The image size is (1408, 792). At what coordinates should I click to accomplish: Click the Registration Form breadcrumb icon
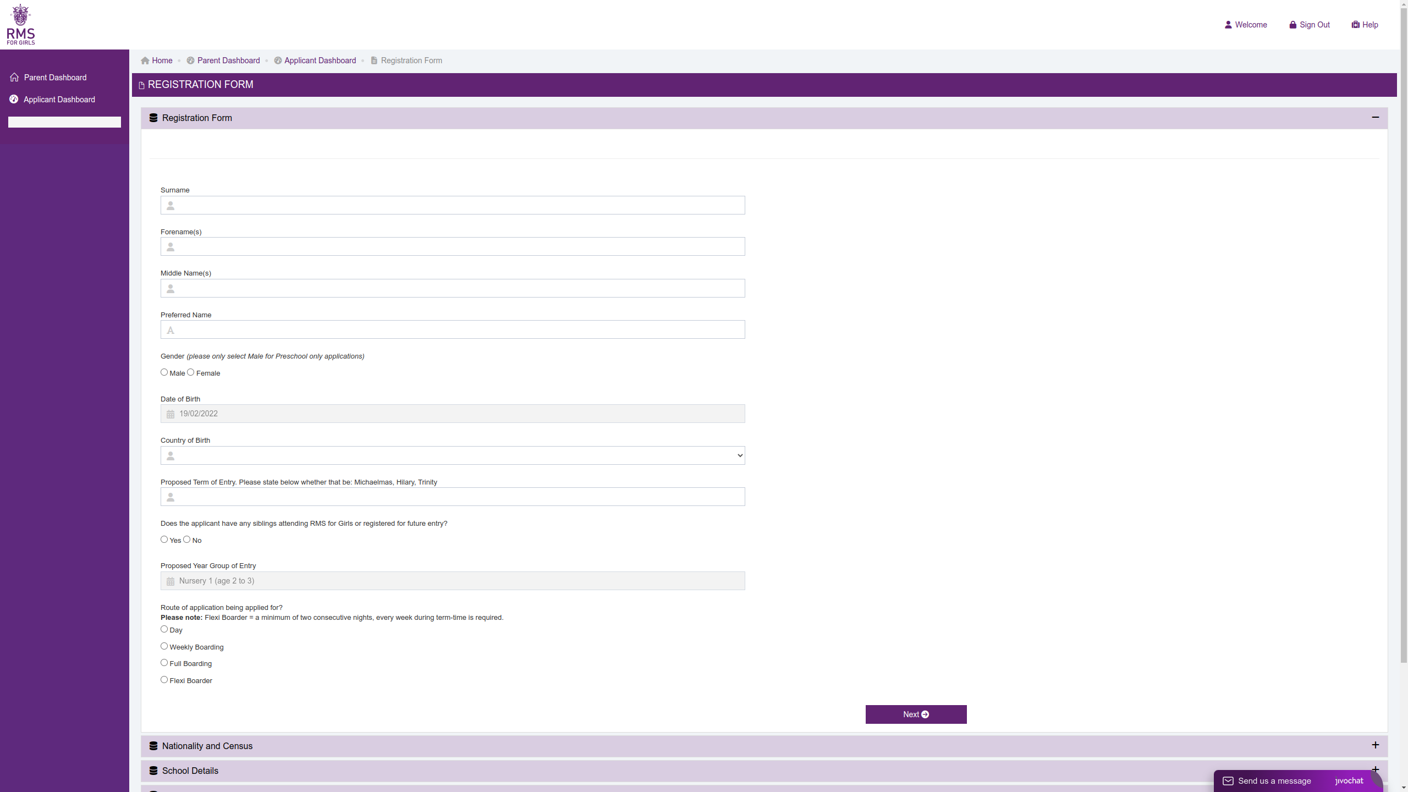click(x=373, y=60)
